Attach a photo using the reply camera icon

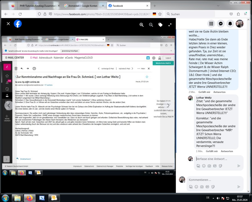click(209, 166)
